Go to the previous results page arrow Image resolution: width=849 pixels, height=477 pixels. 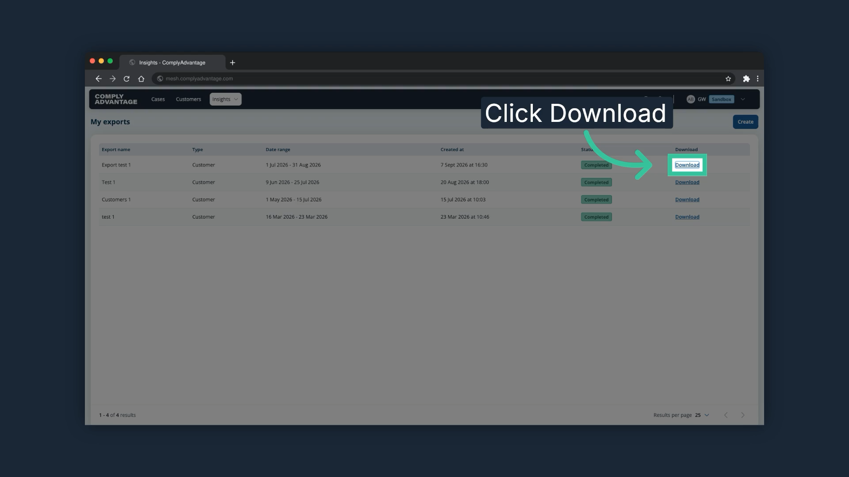point(726,415)
